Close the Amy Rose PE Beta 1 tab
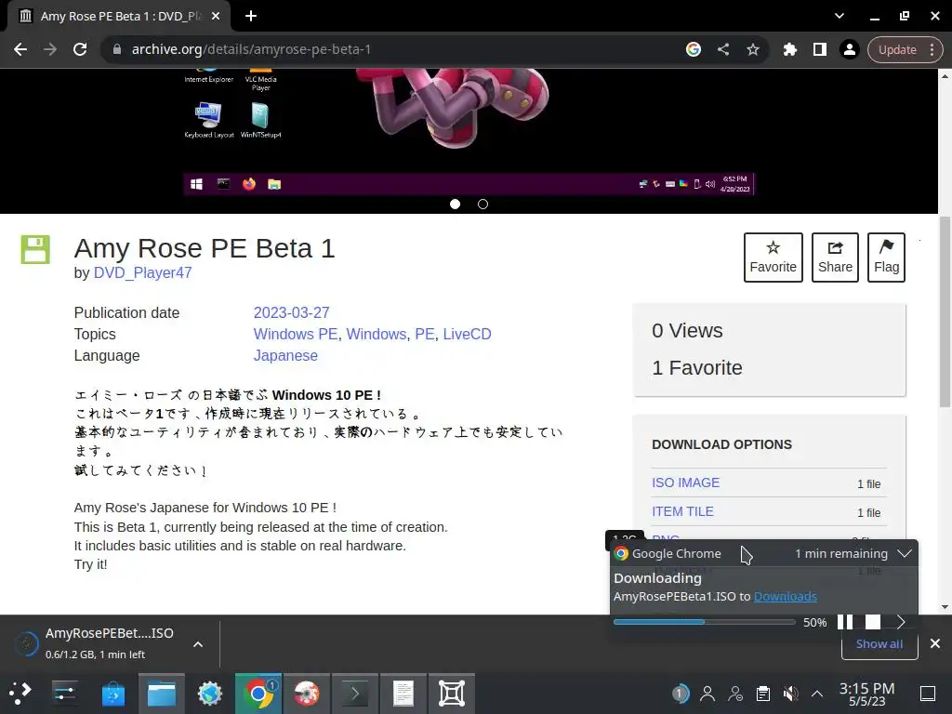 pos(216,16)
